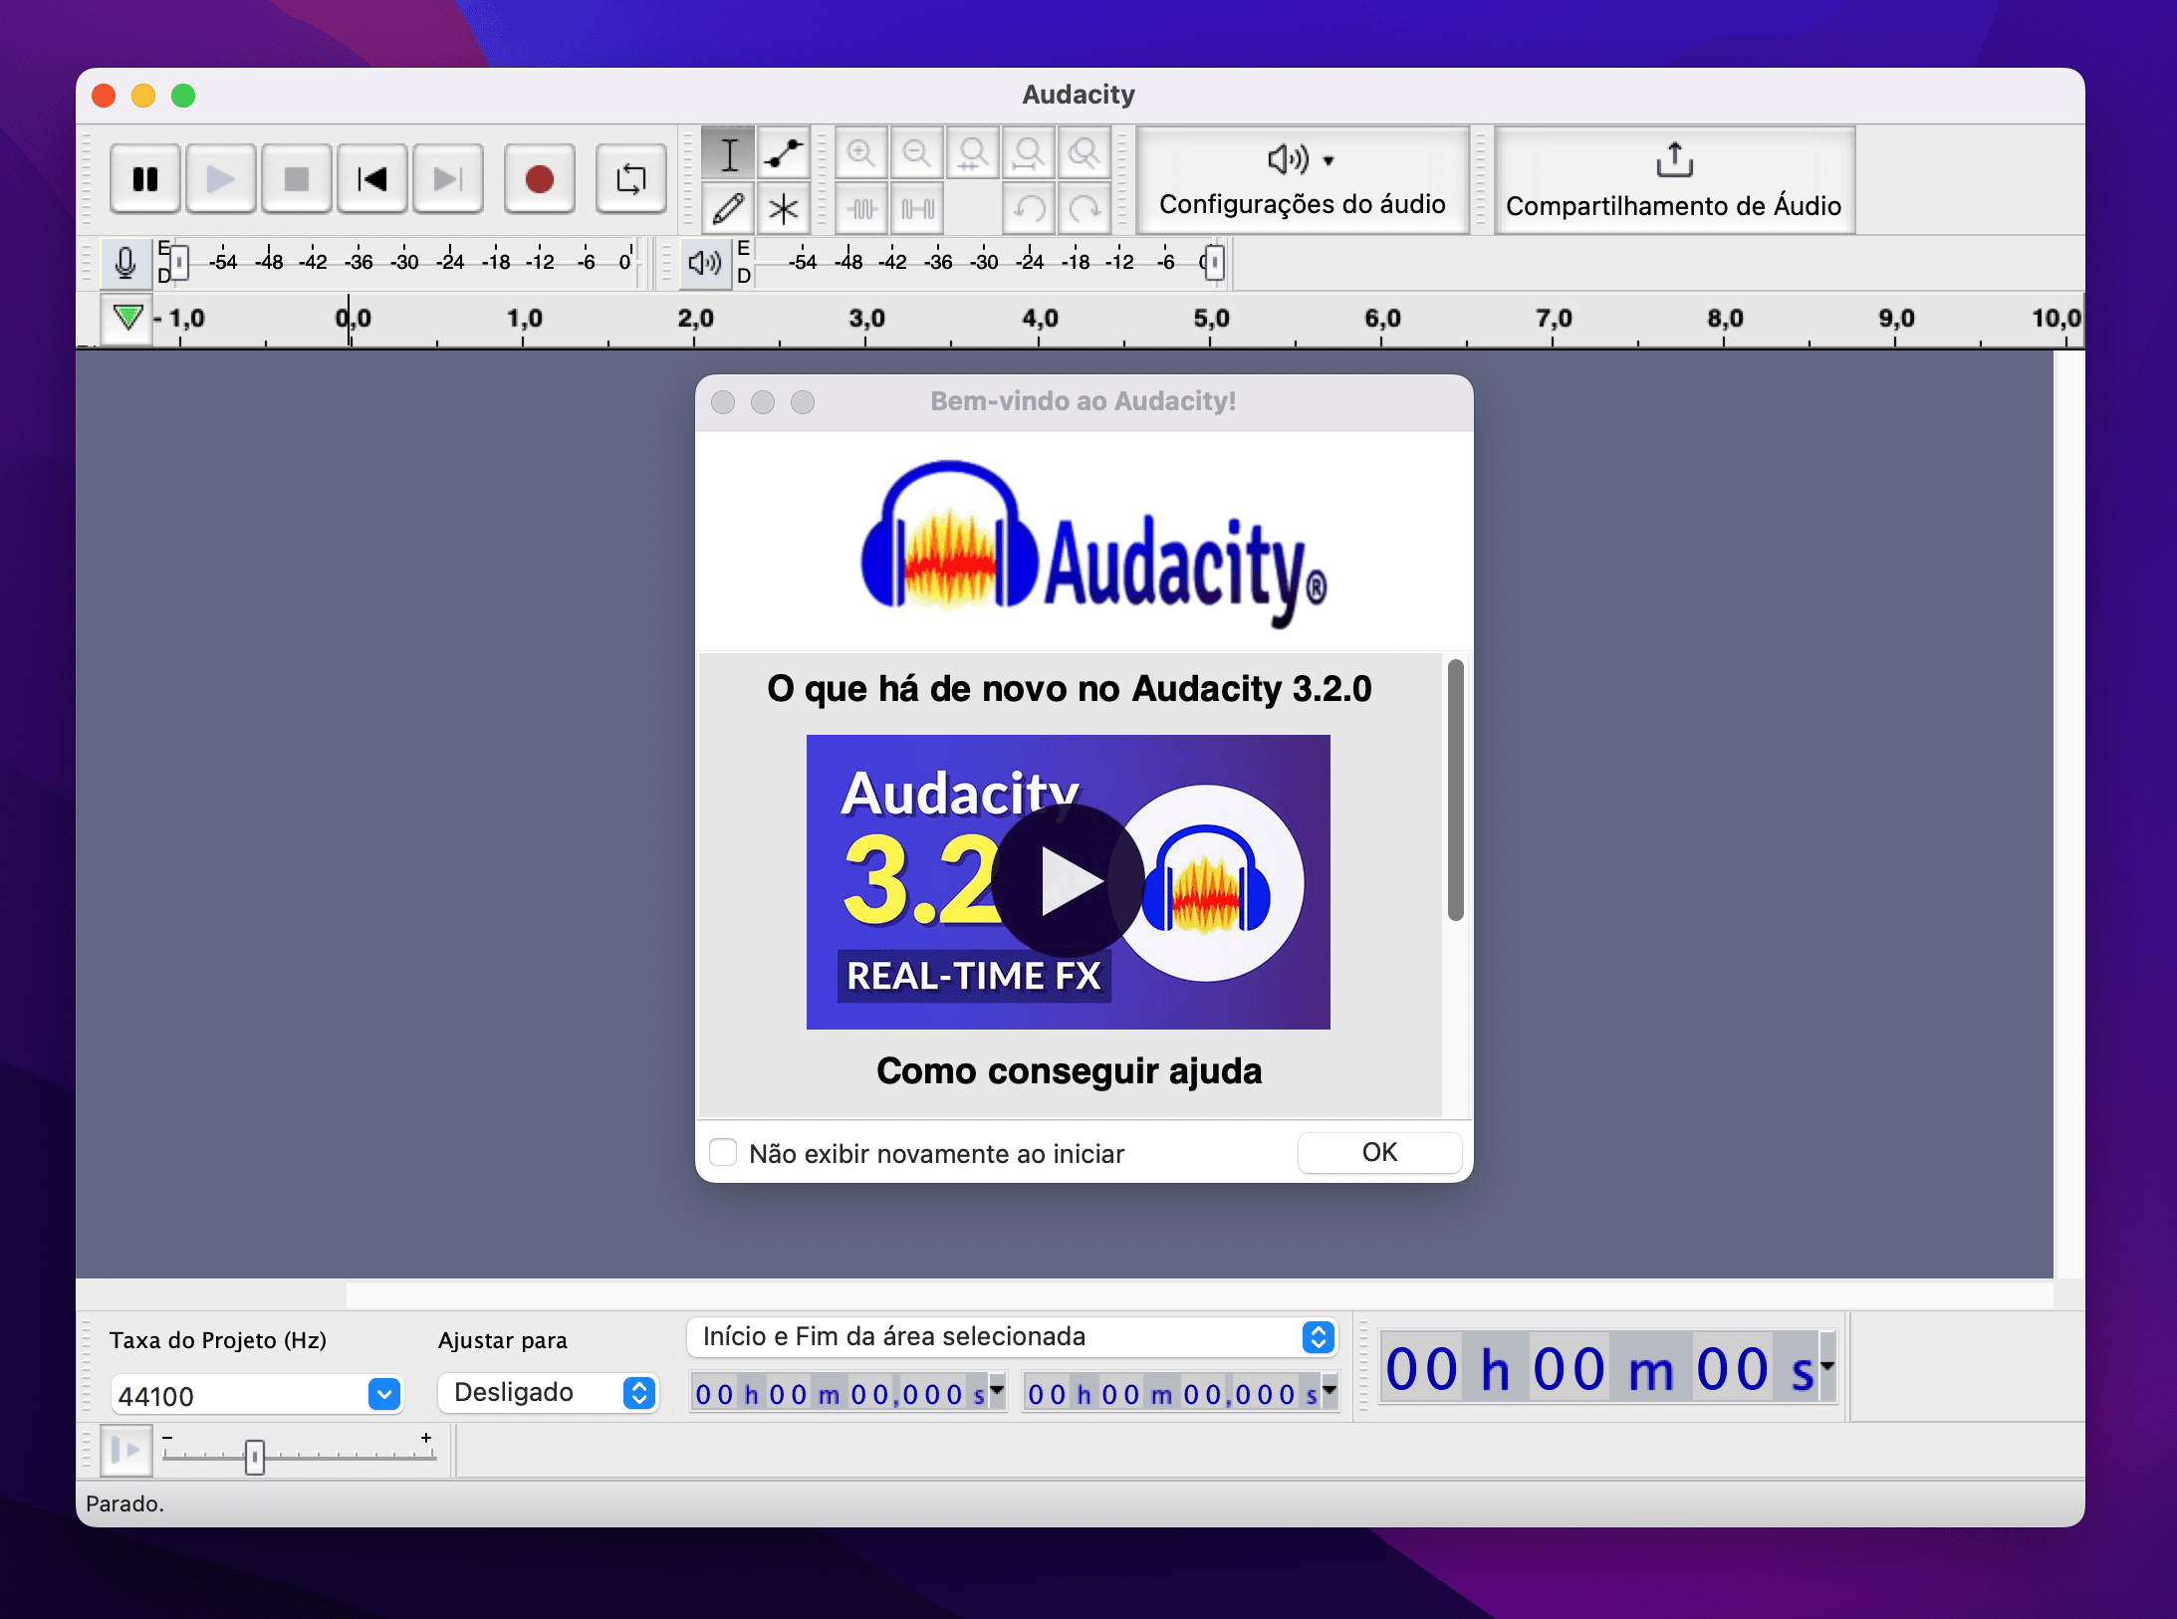Screen dimensions: 2177x1619
Task: Click the playback level slider handle
Action: 1213,263
